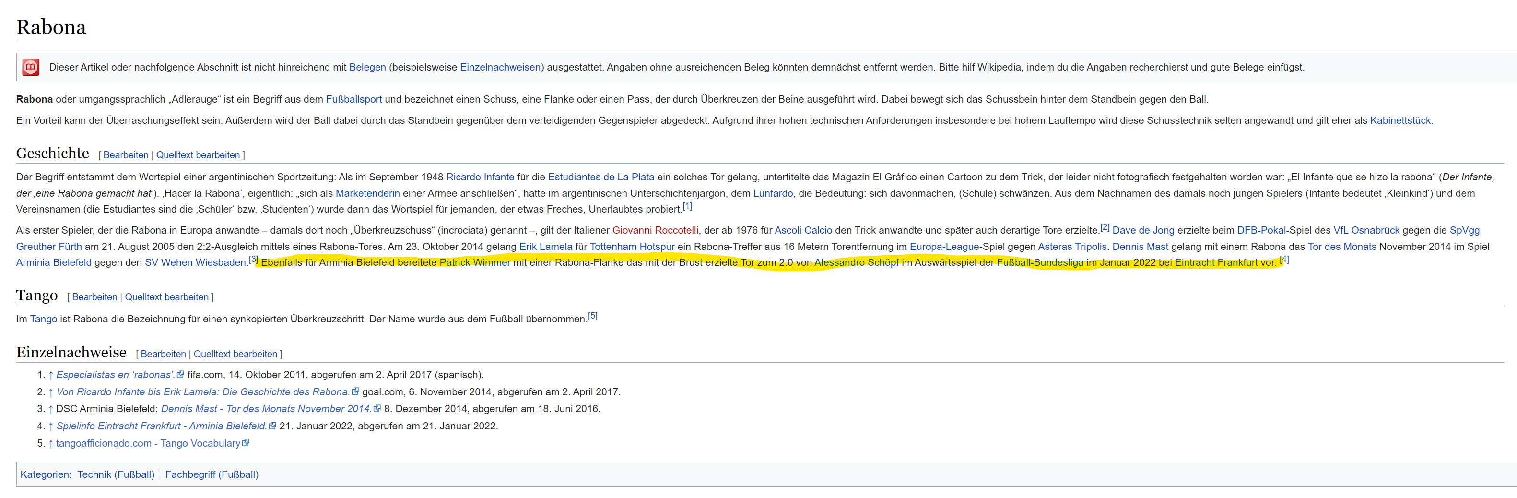Click external-link icon after 'Tango Vocabulary'

(x=246, y=443)
